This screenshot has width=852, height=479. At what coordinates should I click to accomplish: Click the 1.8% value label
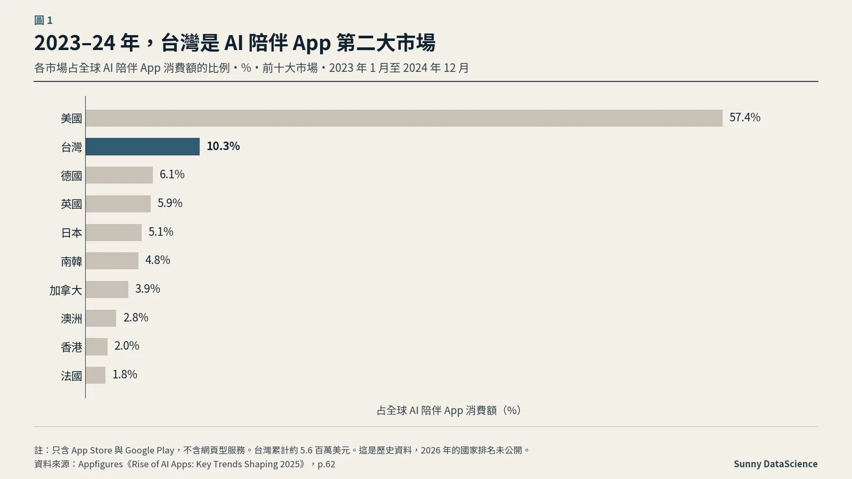click(x=125, y=375)
